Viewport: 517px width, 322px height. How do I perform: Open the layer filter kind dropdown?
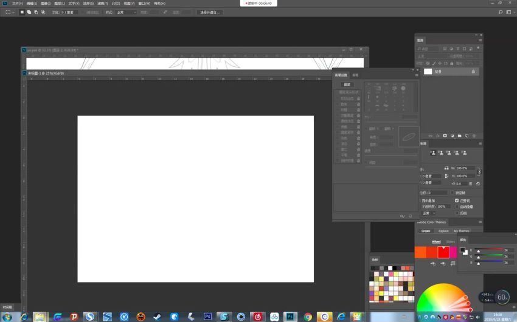428,49
